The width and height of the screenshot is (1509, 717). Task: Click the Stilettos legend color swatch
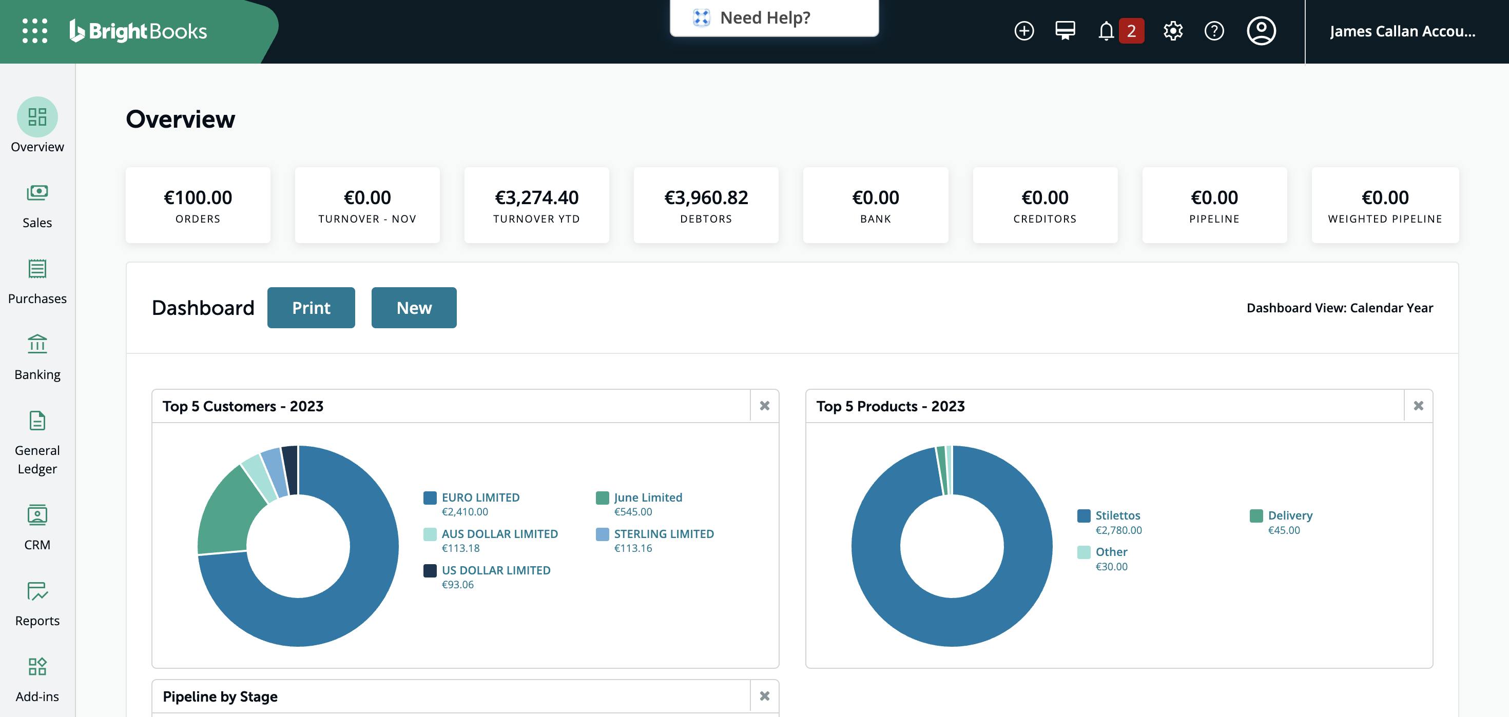pos(1084,515)
